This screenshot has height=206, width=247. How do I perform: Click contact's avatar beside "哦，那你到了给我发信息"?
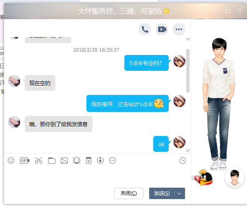(x=14, y=122)
